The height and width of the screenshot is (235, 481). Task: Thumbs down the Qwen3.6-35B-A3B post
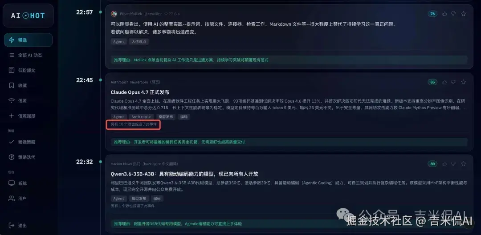[x=453, y=164]
